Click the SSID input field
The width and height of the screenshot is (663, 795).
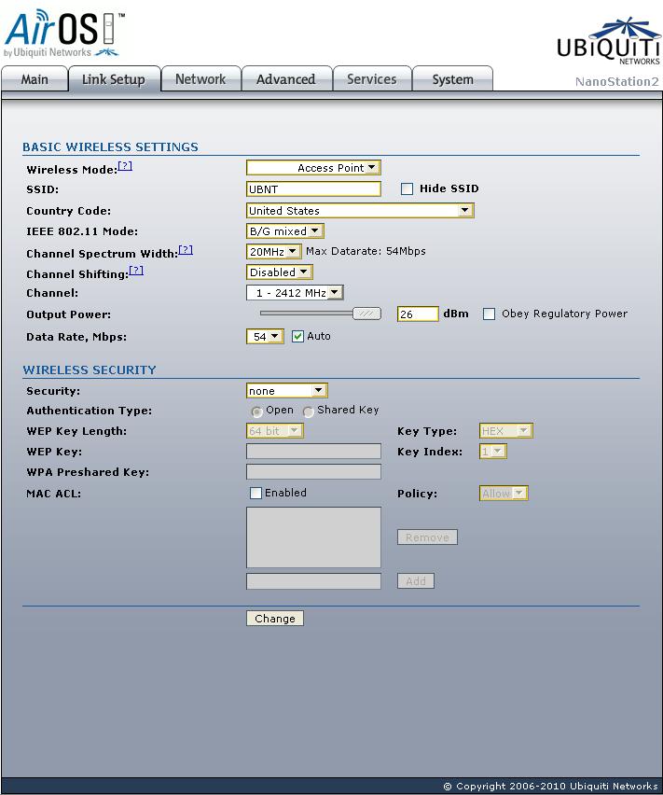tap(313, 189)
